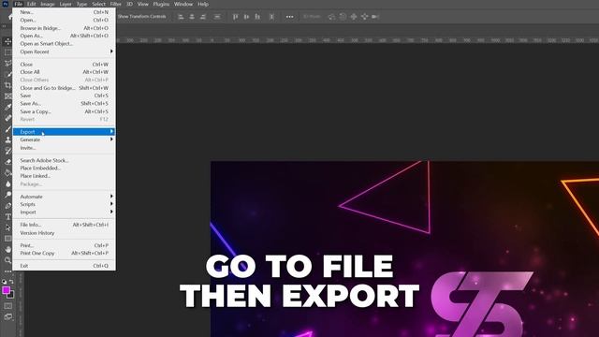Image resolution: width=599 pixels, height=337 pixels.
Task: Choose Print One Copy menu item
Action: point(65,254)
